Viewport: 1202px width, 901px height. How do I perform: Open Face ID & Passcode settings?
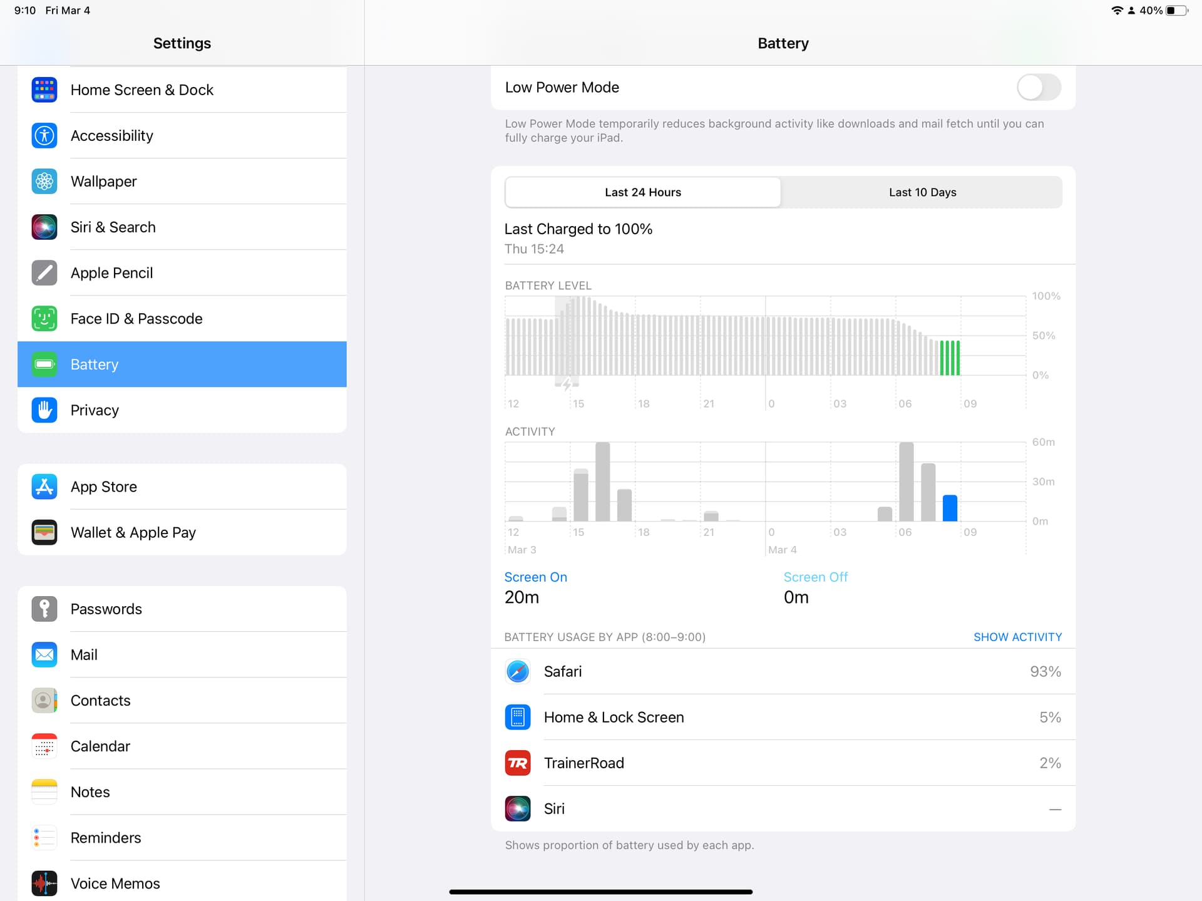182,318
